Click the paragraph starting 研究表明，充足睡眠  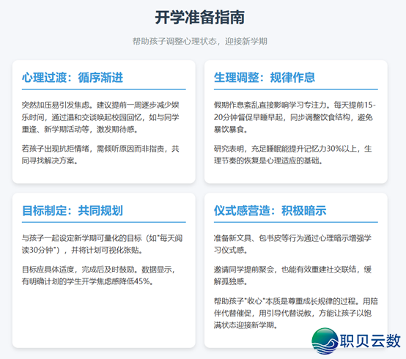293,155
